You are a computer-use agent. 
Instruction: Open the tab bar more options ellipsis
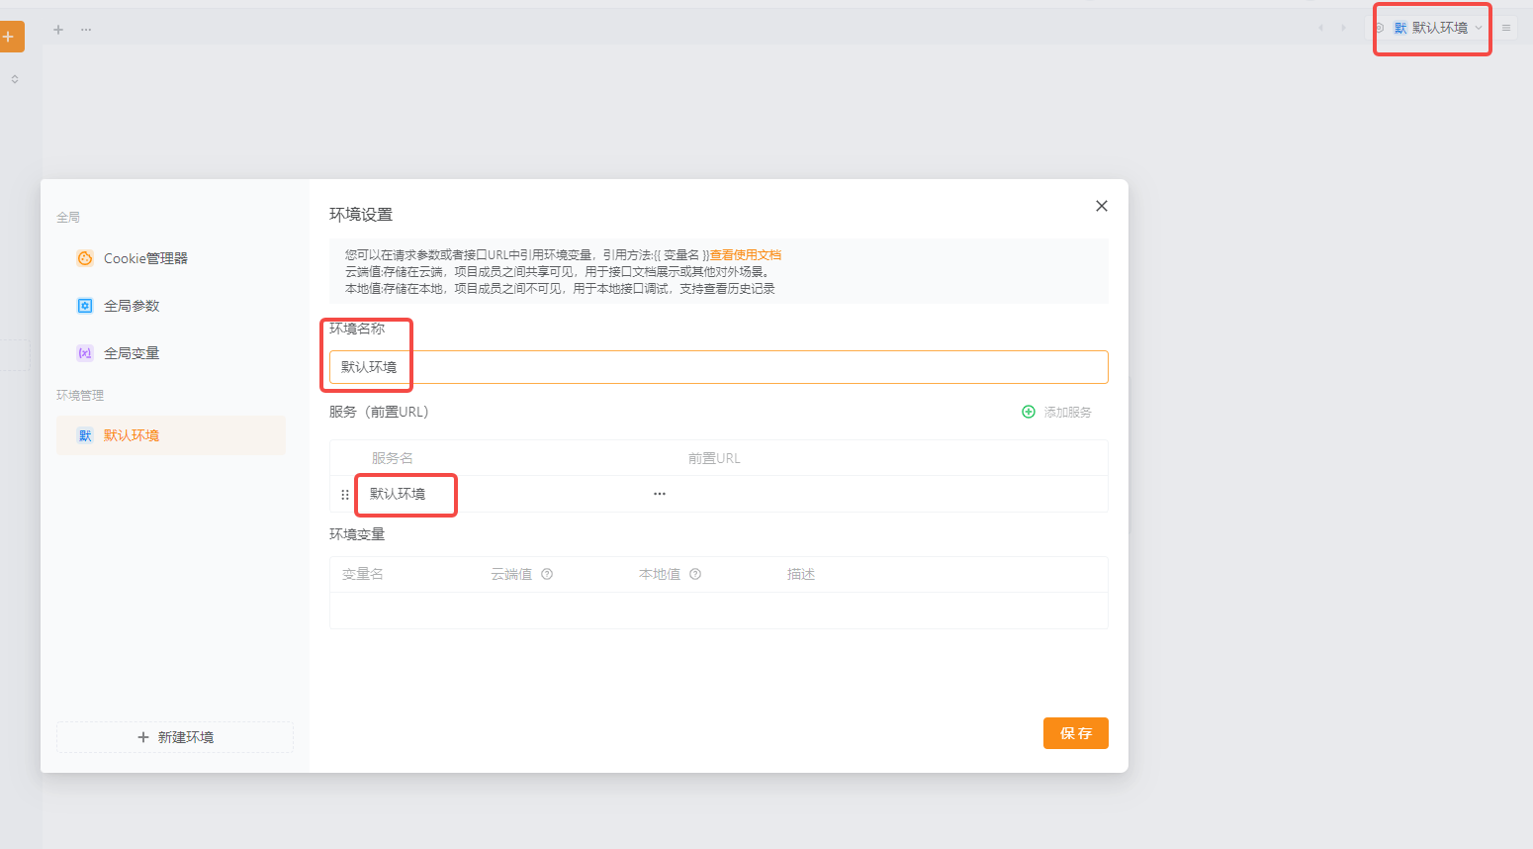[86, 30]
